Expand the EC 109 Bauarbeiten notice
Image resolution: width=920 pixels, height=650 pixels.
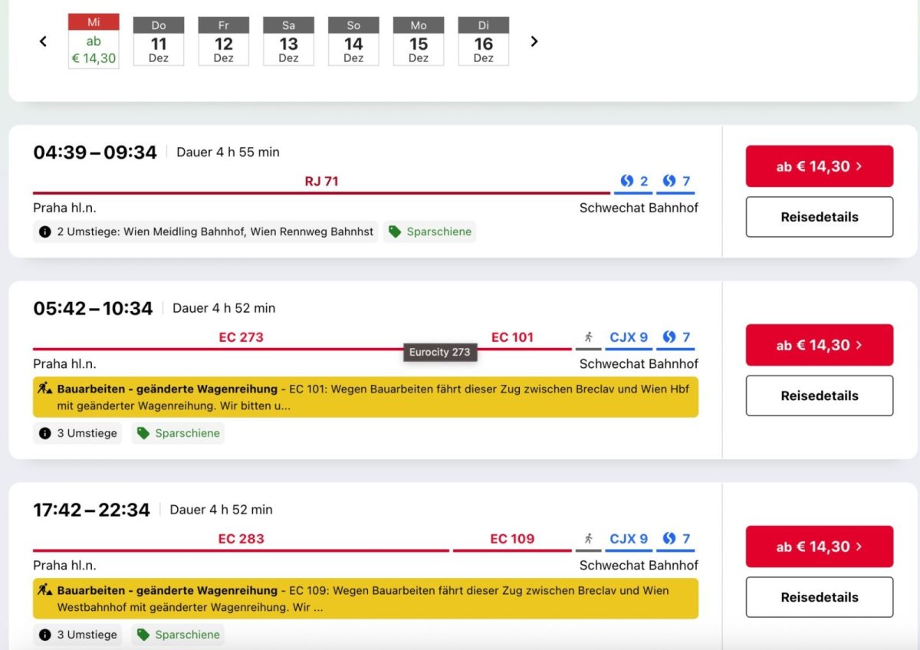[x=365, y=599]
